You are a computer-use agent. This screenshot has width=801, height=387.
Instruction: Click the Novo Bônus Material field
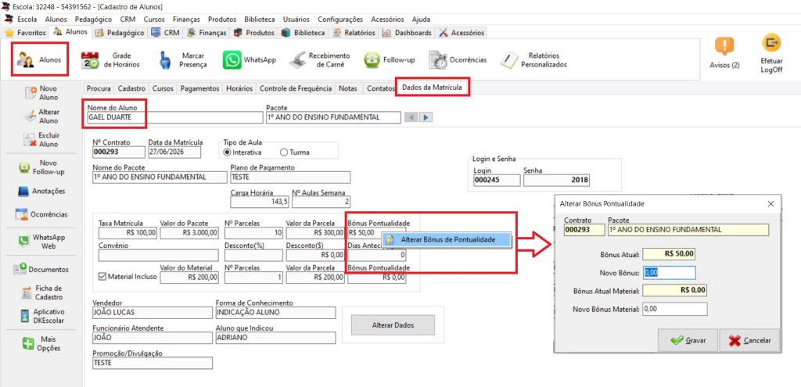pos(675,309)
